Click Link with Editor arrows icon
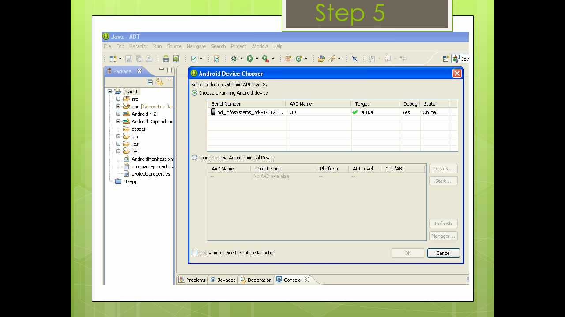Screen dimensions: 565x317 [160, 82]
